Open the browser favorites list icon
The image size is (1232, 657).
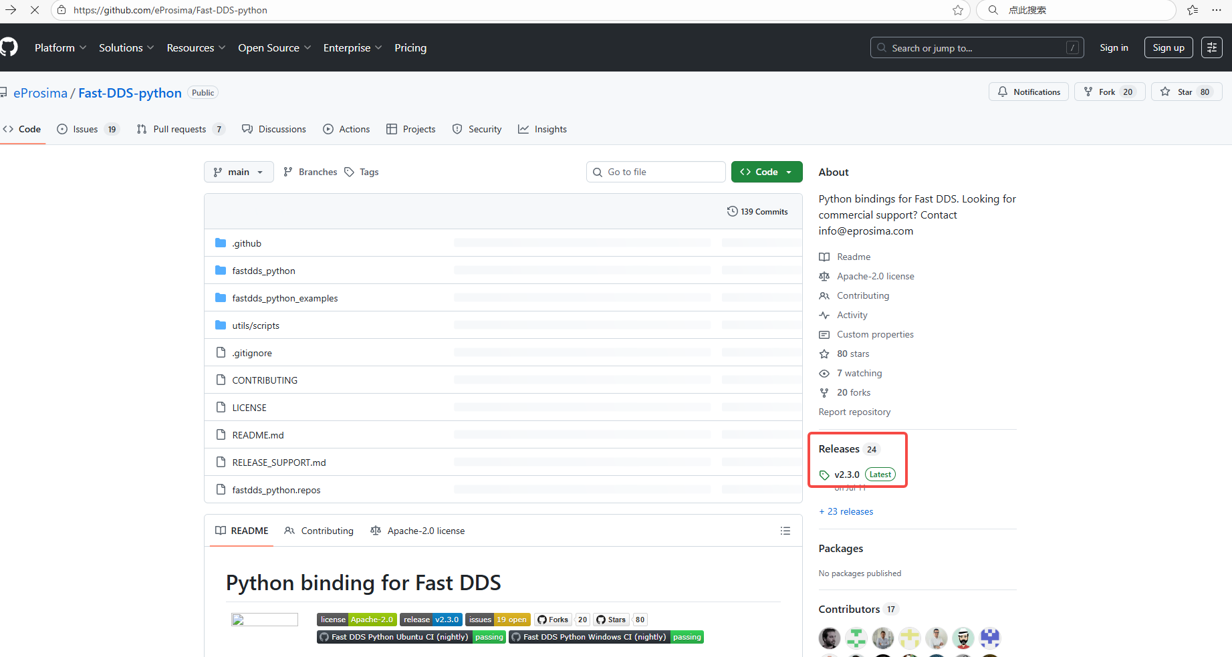pos(1193,10)
